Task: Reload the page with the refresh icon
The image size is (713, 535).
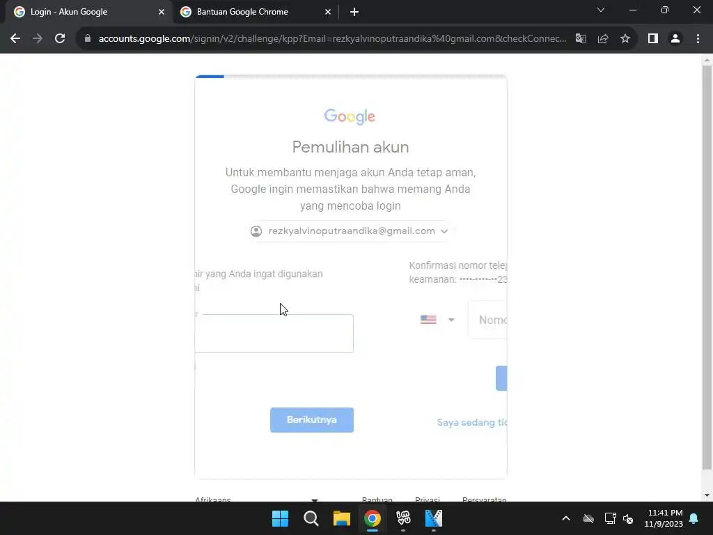Action: [x=60, y=39]
